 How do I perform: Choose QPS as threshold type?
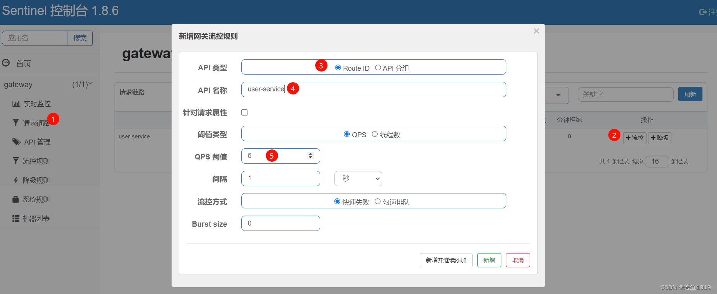coord(347,134)
